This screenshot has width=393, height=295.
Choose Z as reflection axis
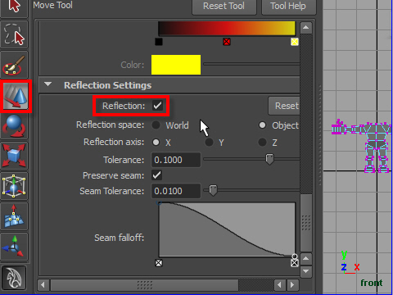tap(262, 143)
